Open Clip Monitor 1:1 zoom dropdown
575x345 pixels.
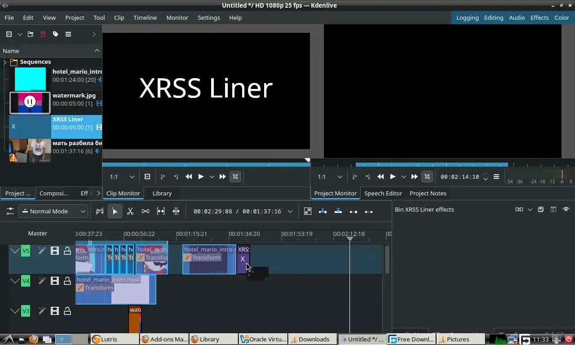122,177
